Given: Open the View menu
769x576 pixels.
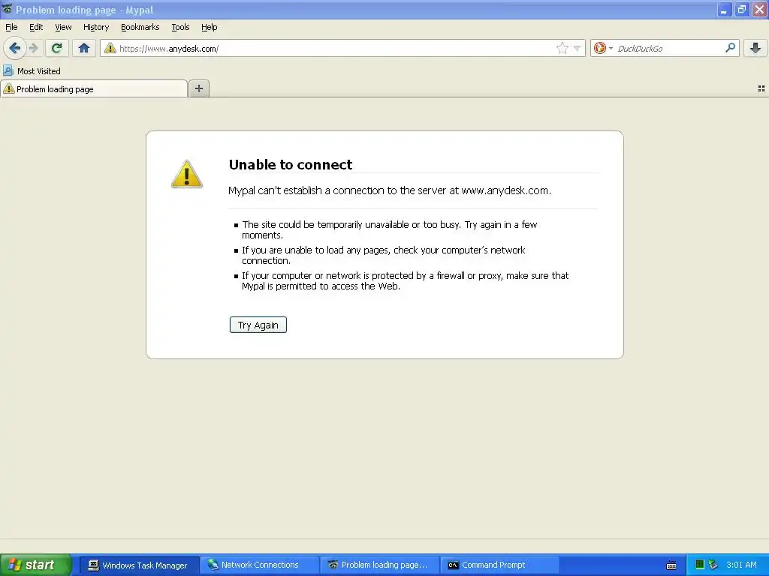Looking at the screenshot, I should tap(63, 27).
